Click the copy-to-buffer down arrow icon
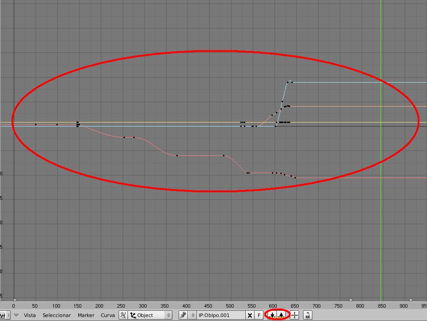The height and width of the screenshot is (321, 427). pyautogui.click(x=272, y=315)
